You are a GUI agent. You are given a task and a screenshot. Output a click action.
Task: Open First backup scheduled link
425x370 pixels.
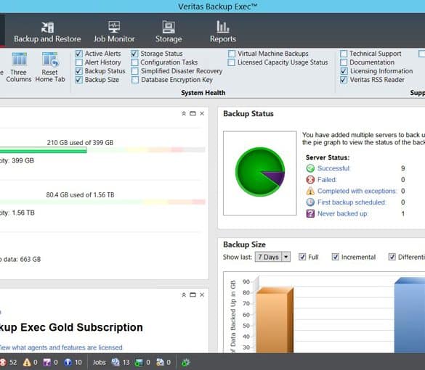click(x=352, y=202)
